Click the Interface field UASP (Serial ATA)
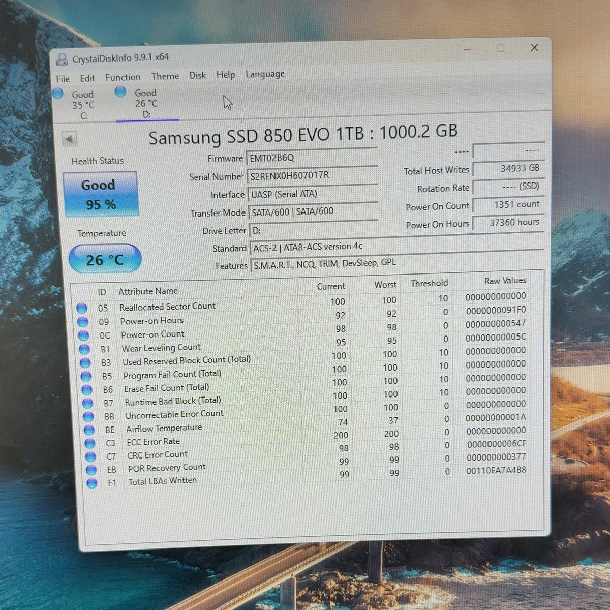The image size is (610, 610). click(x=313, y=194)
